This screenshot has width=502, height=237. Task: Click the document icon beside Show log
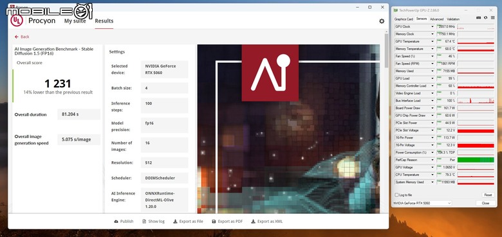click(144, 222)
